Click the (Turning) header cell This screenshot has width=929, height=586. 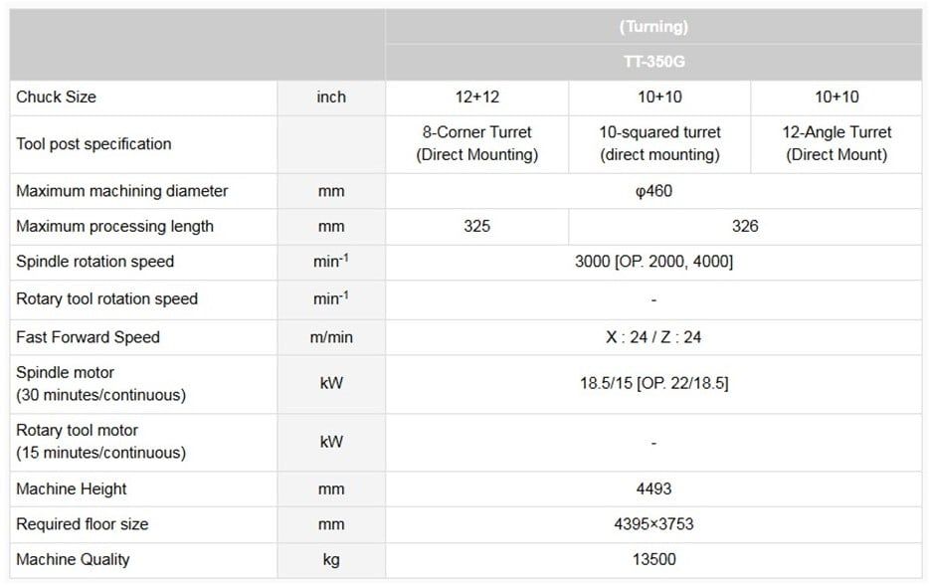653,27
